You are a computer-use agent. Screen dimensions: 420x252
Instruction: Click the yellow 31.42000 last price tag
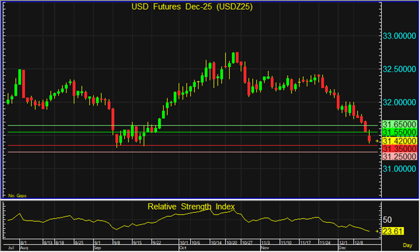pyautogui.click(x=398, y=141)
